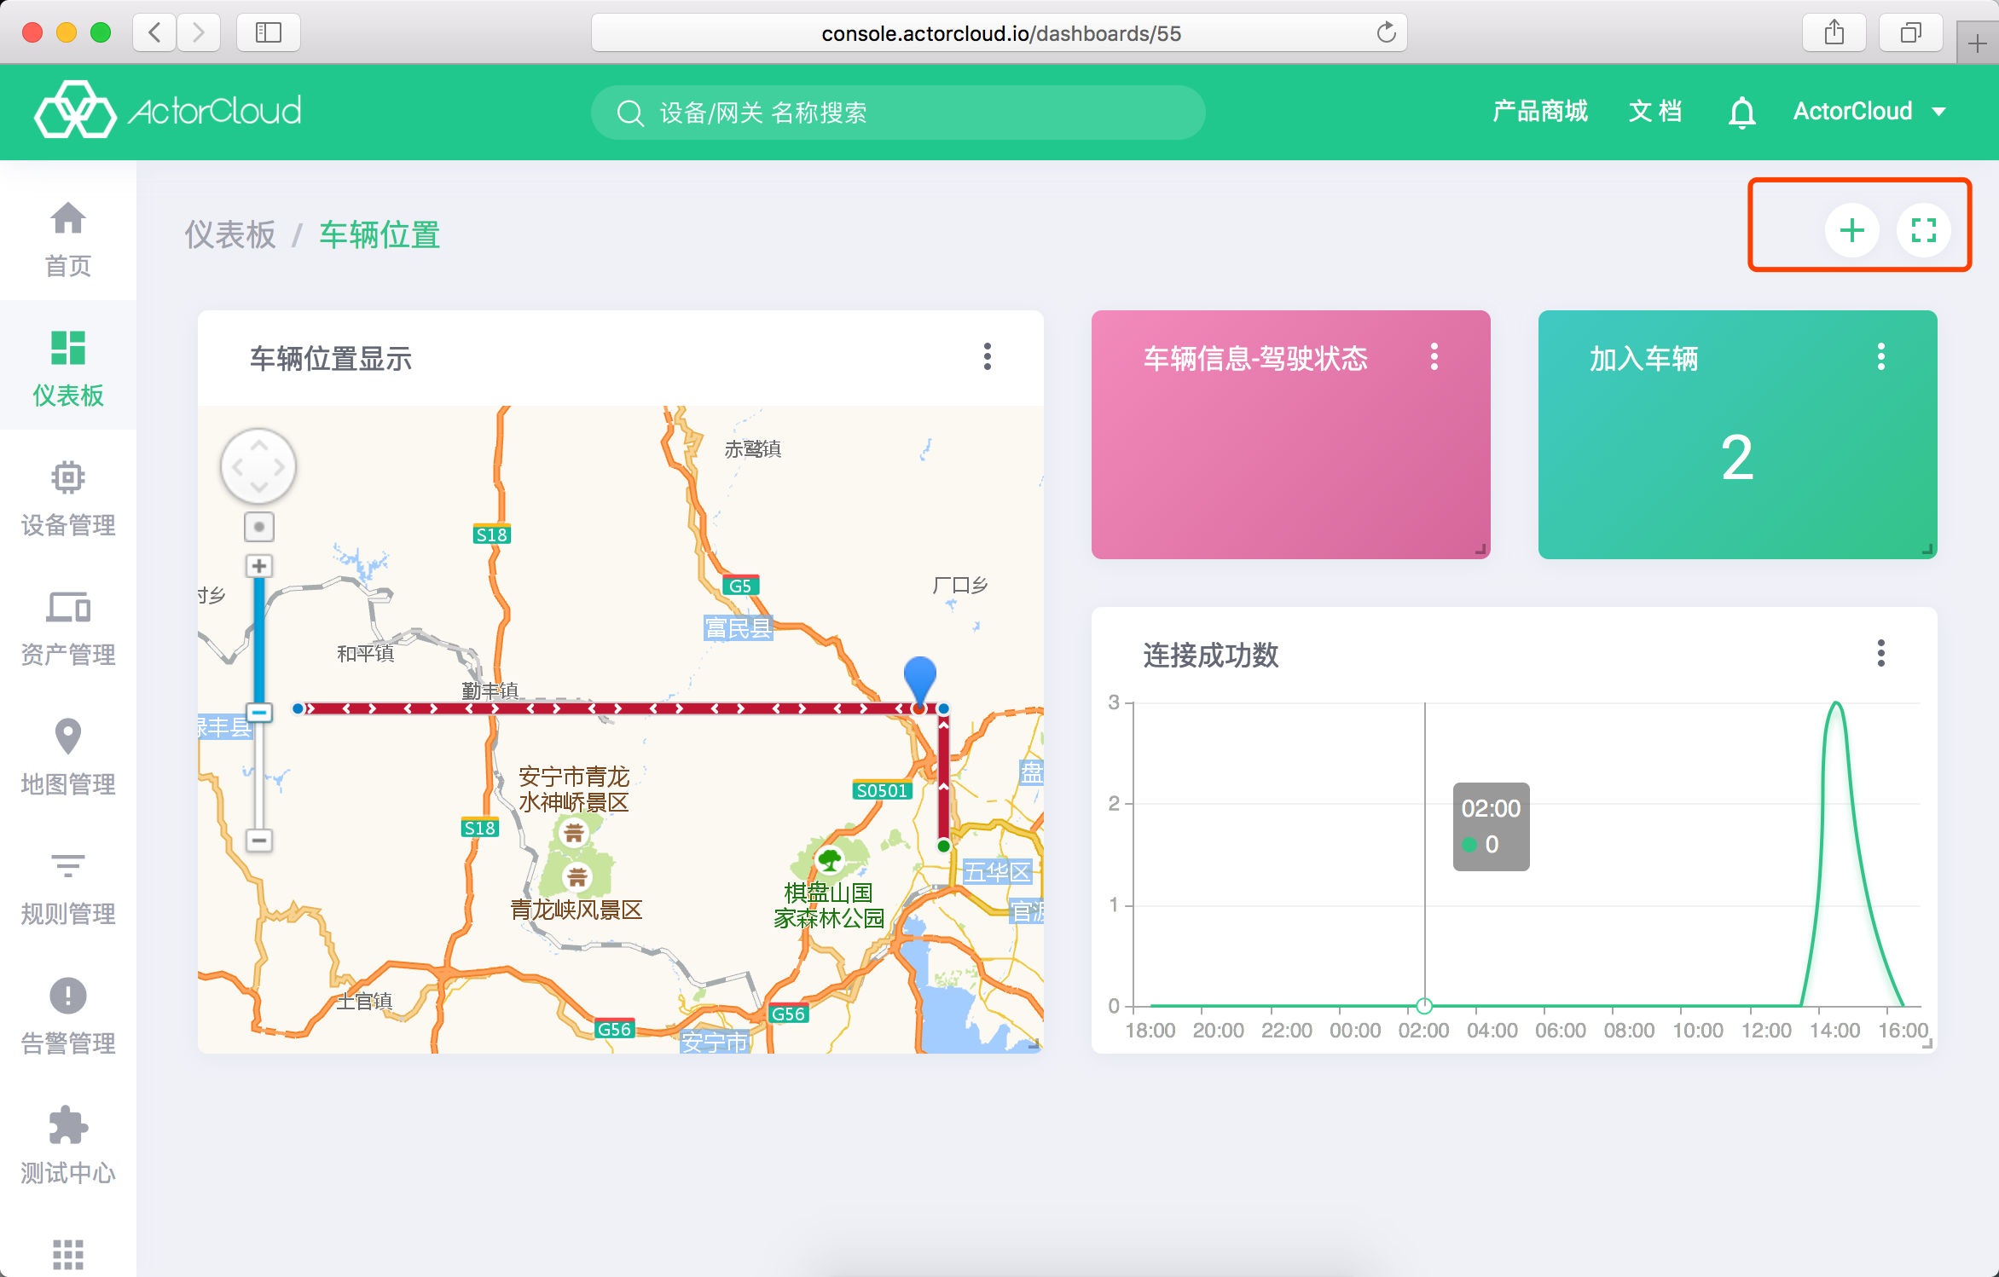Zoom in the map with plus button
The image size is (1999, 1277).
click(259, 565)
